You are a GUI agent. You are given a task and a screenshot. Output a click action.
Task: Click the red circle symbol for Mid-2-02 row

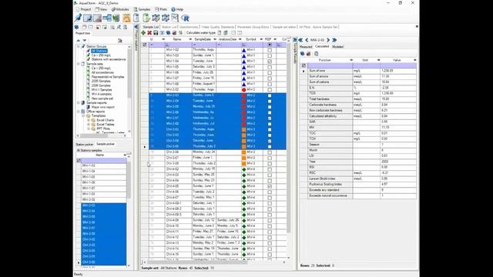[x=244, y=89]
